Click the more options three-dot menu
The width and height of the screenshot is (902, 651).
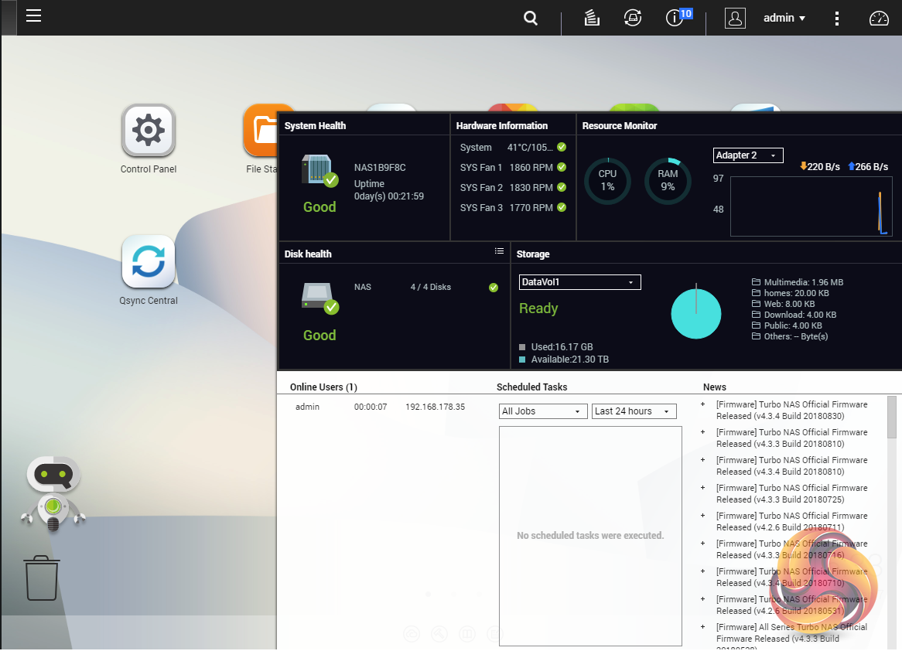(x=836, y=18)
